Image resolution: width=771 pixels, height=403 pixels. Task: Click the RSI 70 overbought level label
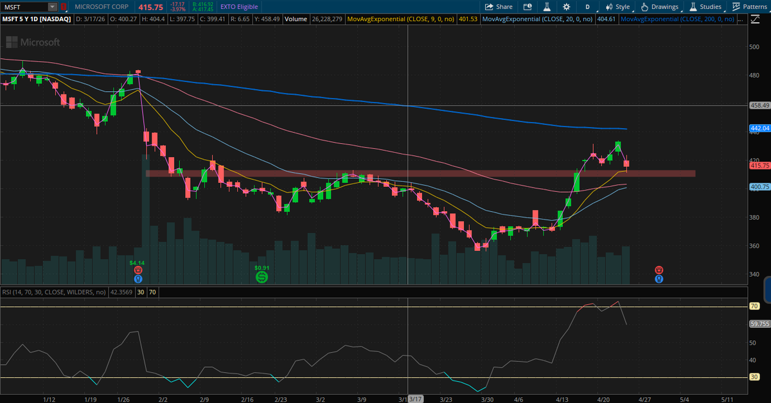click(x=755, y=307)
